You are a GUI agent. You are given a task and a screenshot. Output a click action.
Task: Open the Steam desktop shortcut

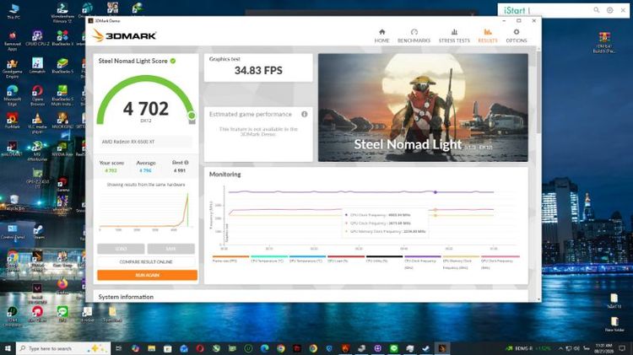click(x=39, y=233)
